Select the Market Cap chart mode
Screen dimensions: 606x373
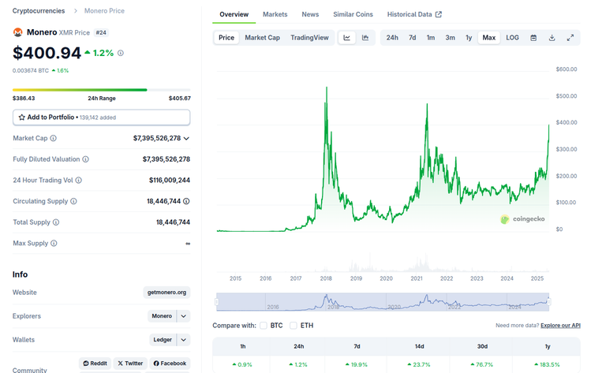coord(263,38)
